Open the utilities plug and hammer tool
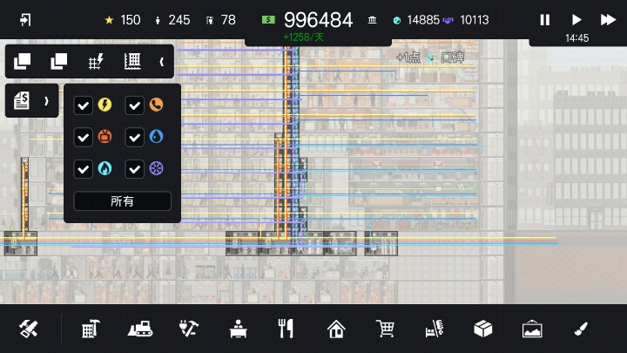This screenshot has height=353, width=627. click(x=188, y=329)
